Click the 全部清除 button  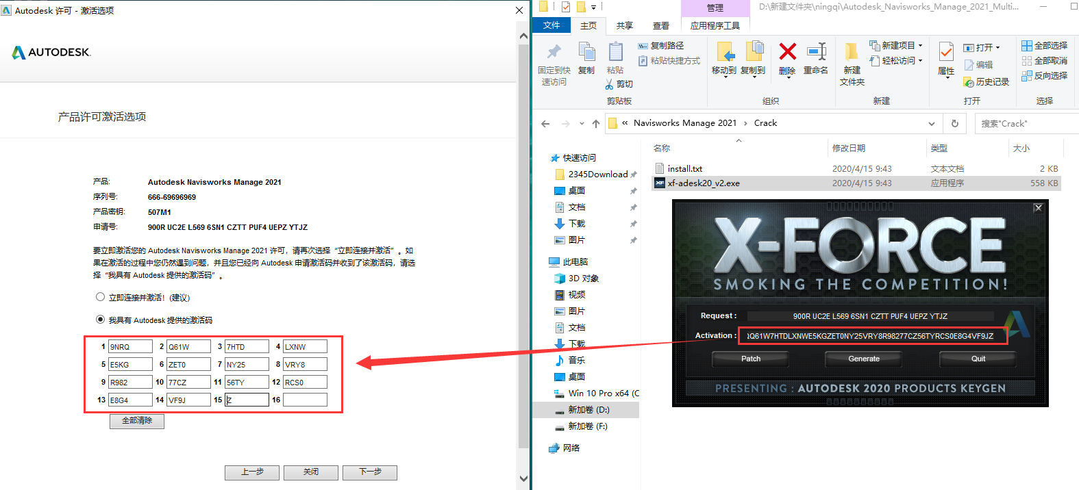[137, 421]
